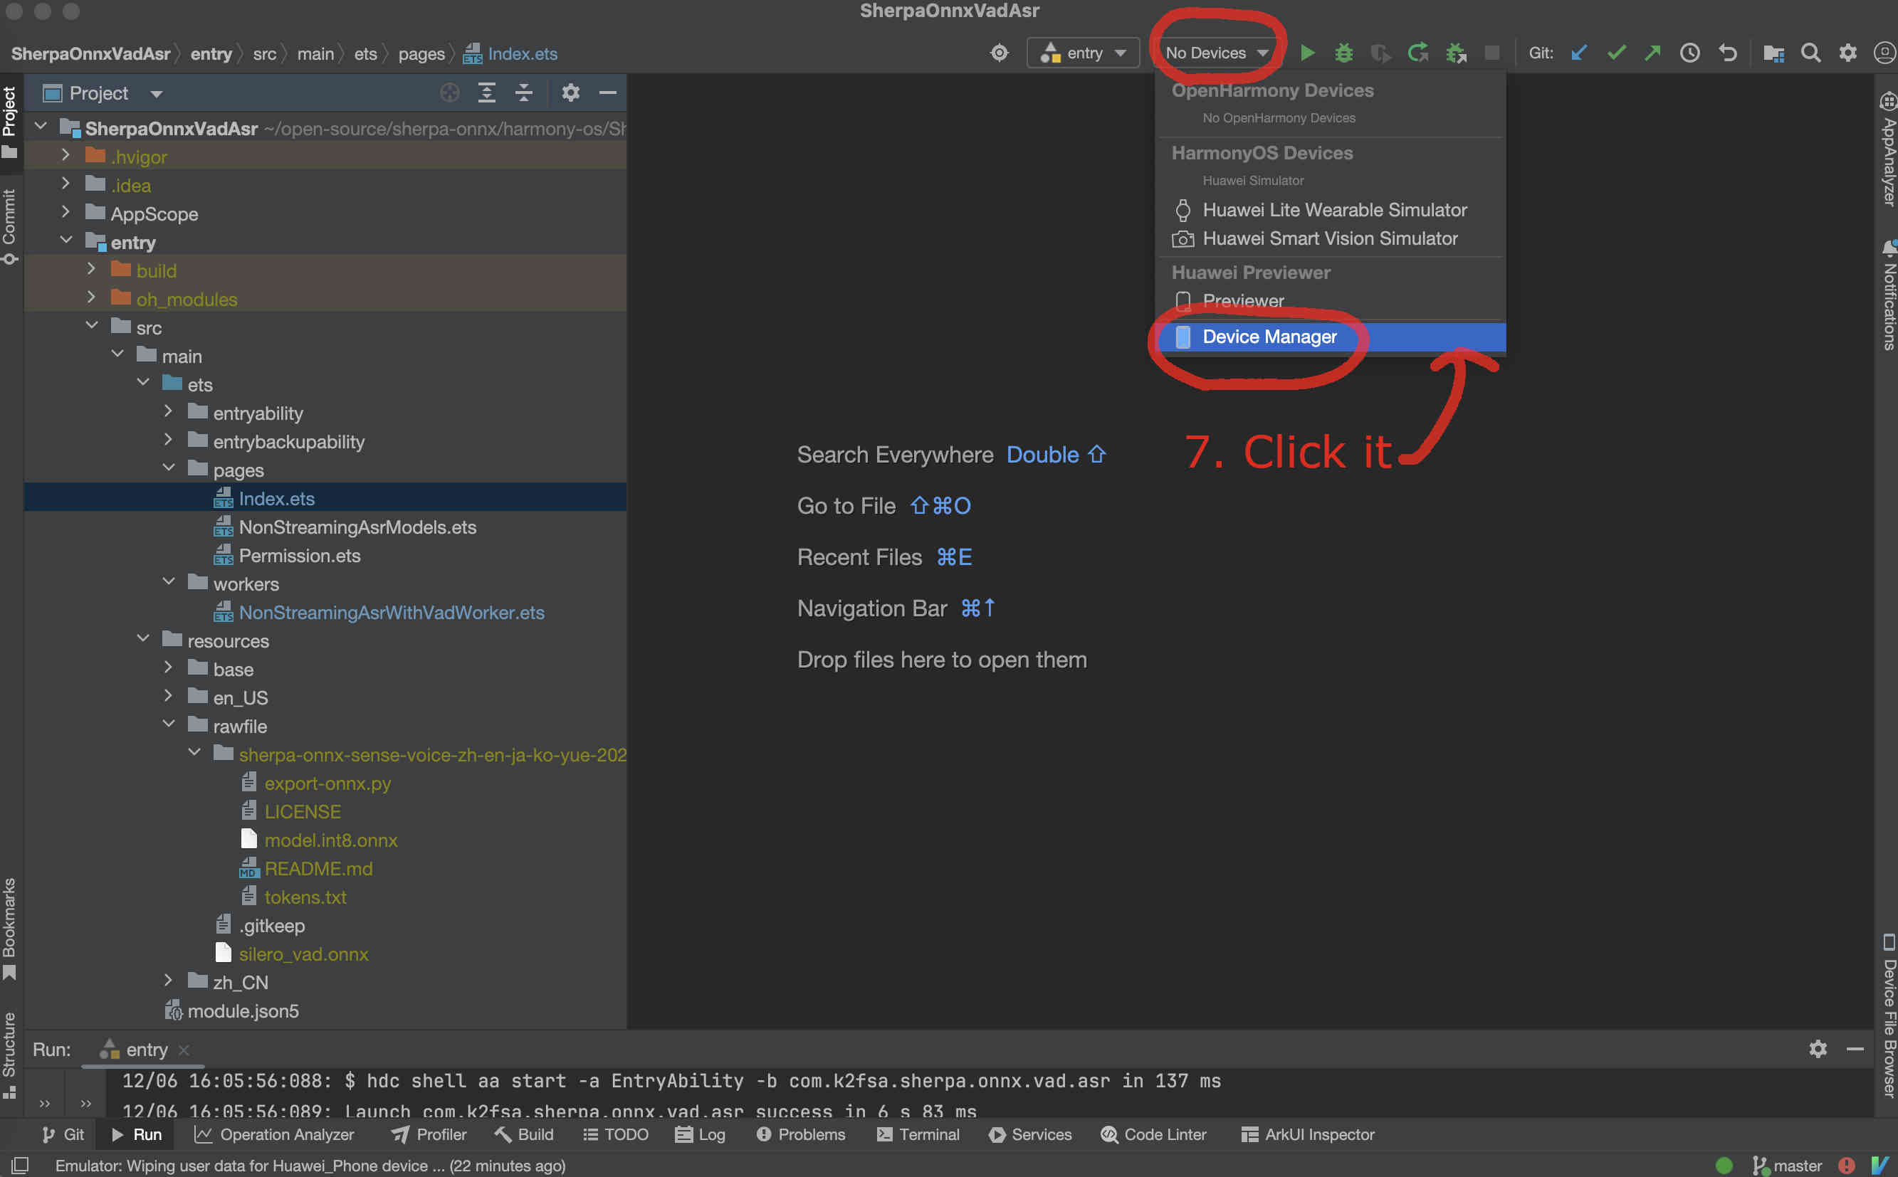Click the account avatar icon at top right
Viewport: 1898px width, 1177px height.
click(x=1884, y=53)
